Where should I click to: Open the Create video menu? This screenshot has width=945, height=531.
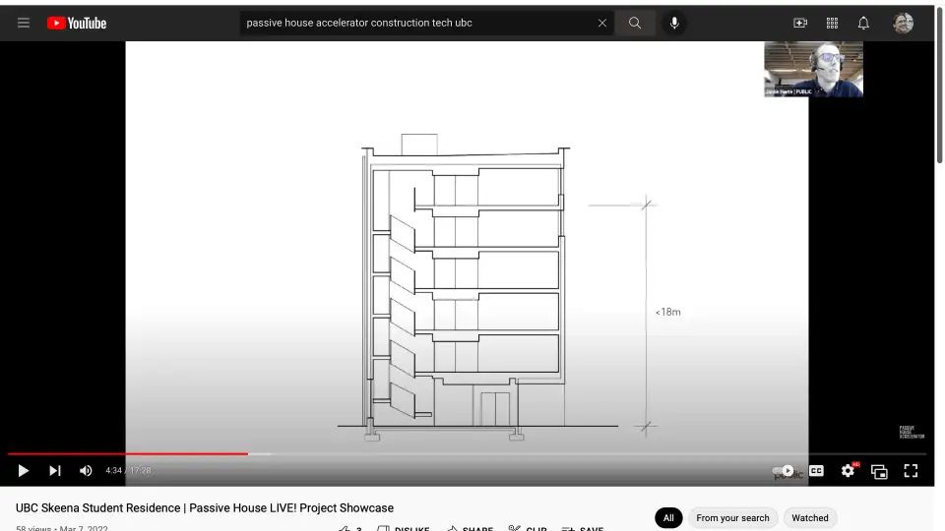[800, 23]
